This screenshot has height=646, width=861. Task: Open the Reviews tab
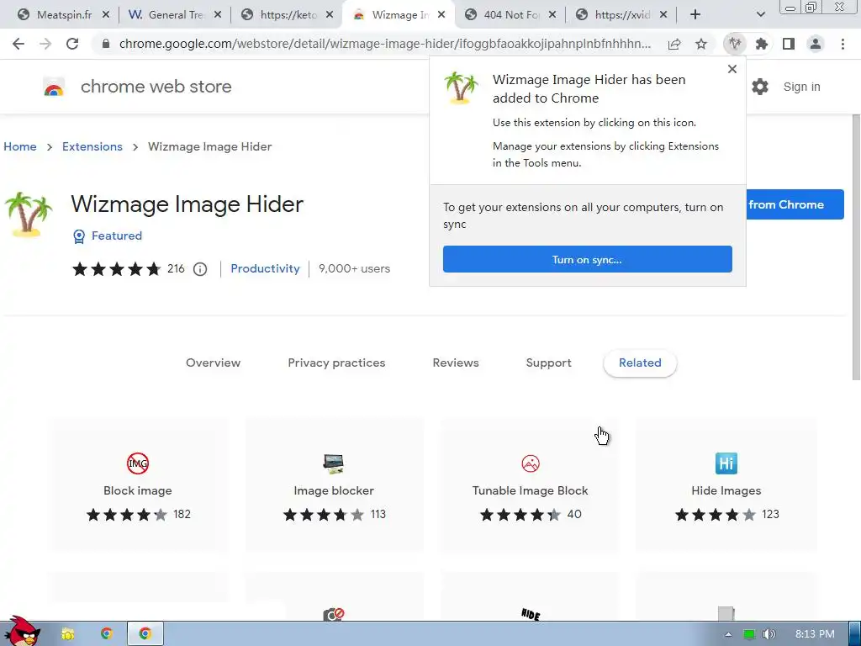point(456,363)
